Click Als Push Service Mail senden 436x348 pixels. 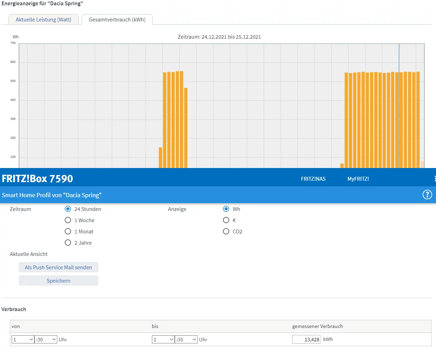tap(58, 267)
